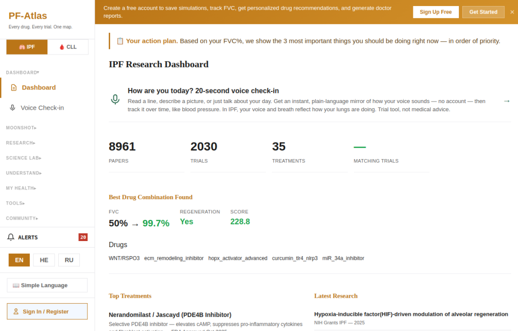518x331 pixels.
Task: Click the user icon in Sign In / Register
Action: pos(16,311)
